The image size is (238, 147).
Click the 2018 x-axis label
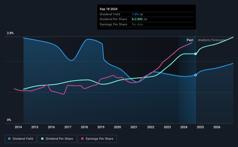point(84,127)
